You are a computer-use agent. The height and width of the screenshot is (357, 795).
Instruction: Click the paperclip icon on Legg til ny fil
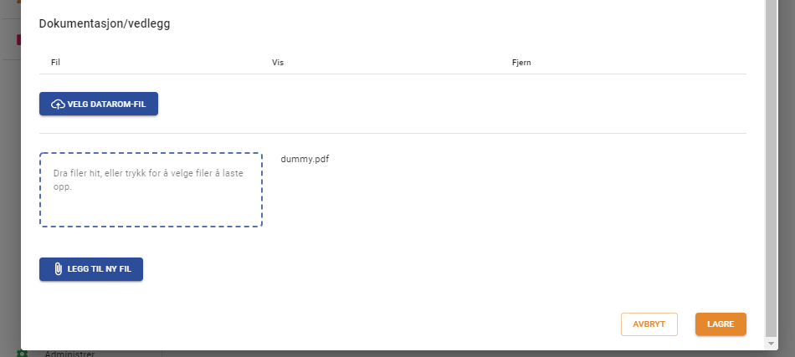pyautogui.click(x=58, y=269)
